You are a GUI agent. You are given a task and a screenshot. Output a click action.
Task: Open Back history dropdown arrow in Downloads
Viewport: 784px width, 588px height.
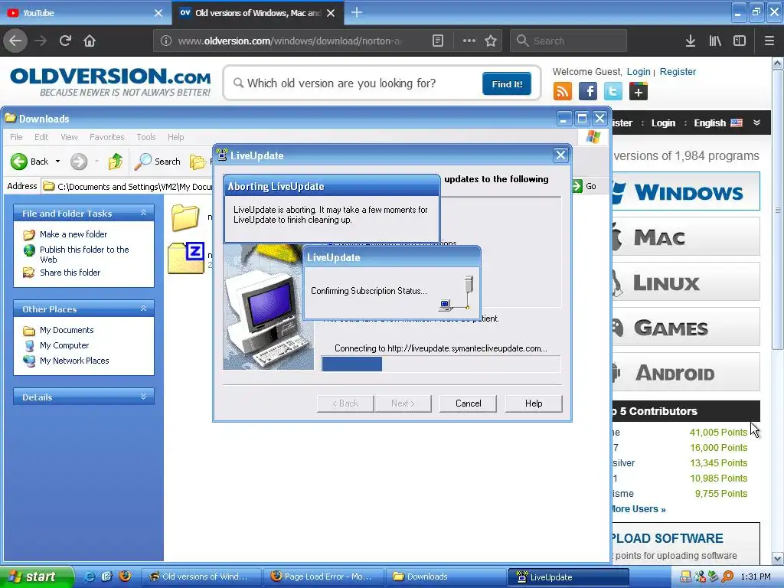point(57,161)
